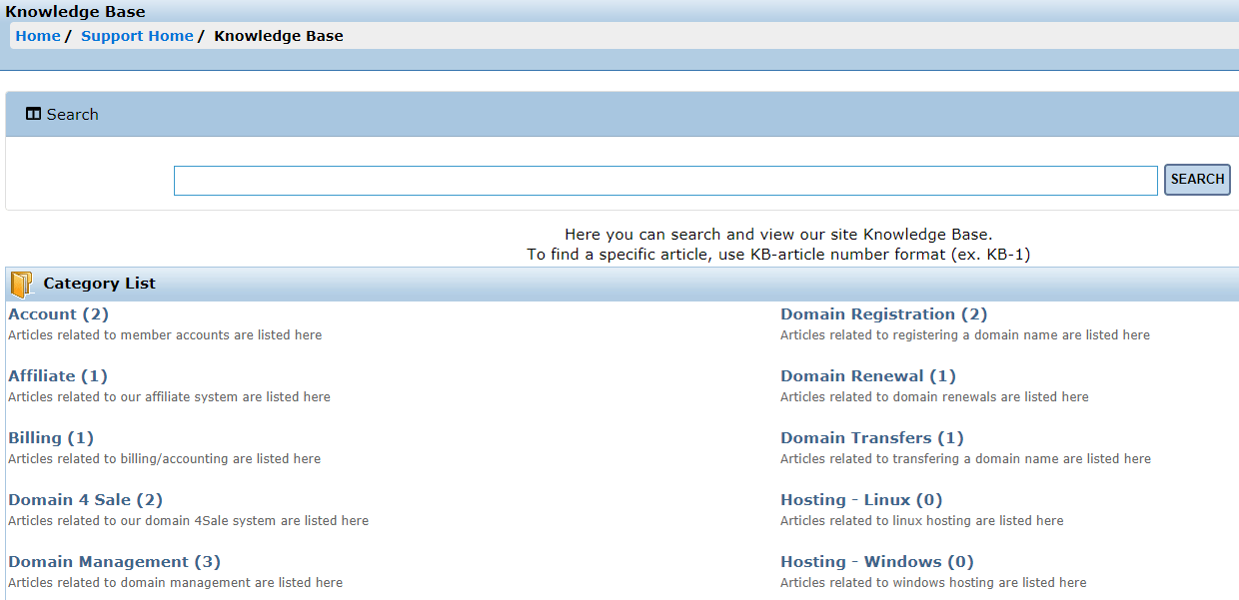
Task: Open the Account (2) category
Action: [58, 314]
